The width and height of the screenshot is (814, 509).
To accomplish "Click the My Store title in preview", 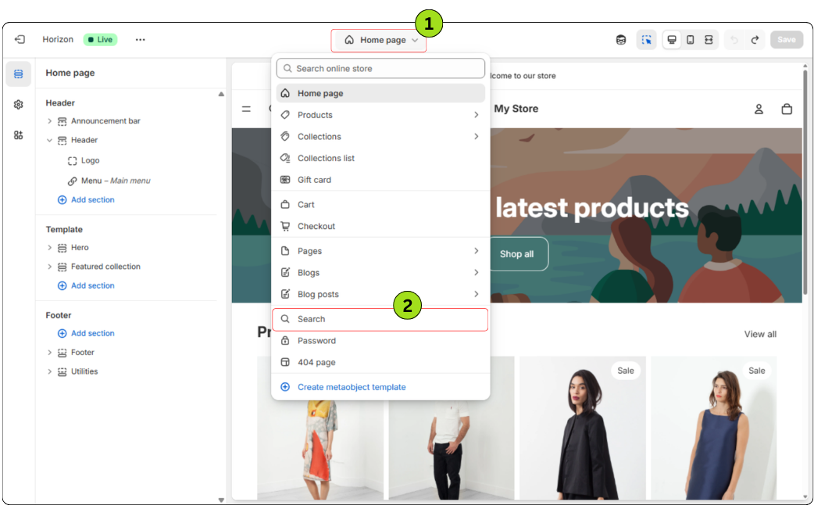I will [516, 109].
